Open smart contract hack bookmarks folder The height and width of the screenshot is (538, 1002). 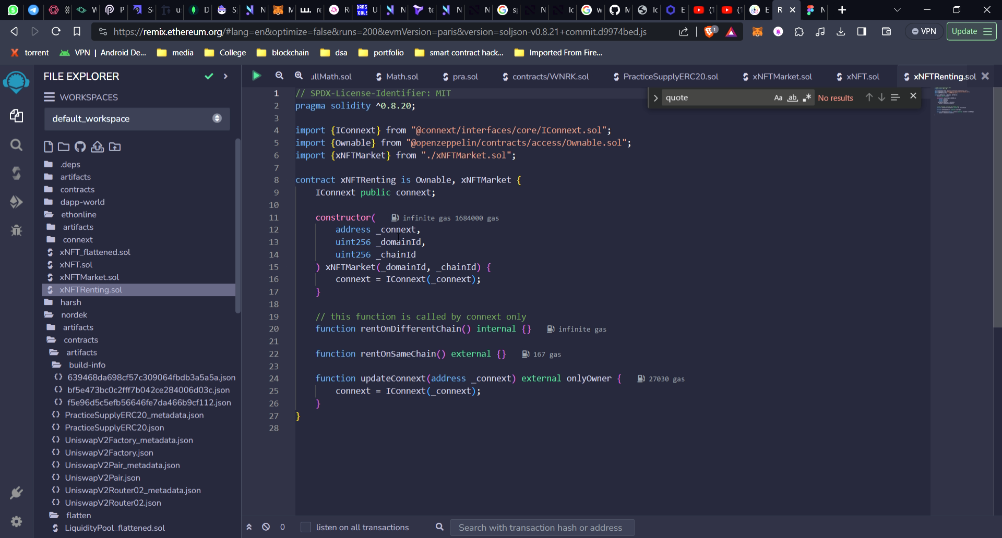[x=459, y=53]
